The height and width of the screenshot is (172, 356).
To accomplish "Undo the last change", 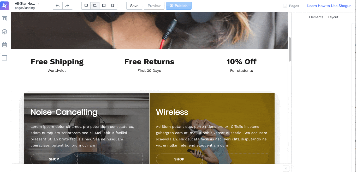I will 58,6.
